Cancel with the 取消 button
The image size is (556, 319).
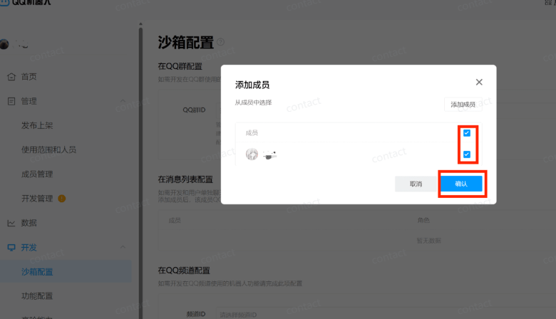tap(416, 184)
